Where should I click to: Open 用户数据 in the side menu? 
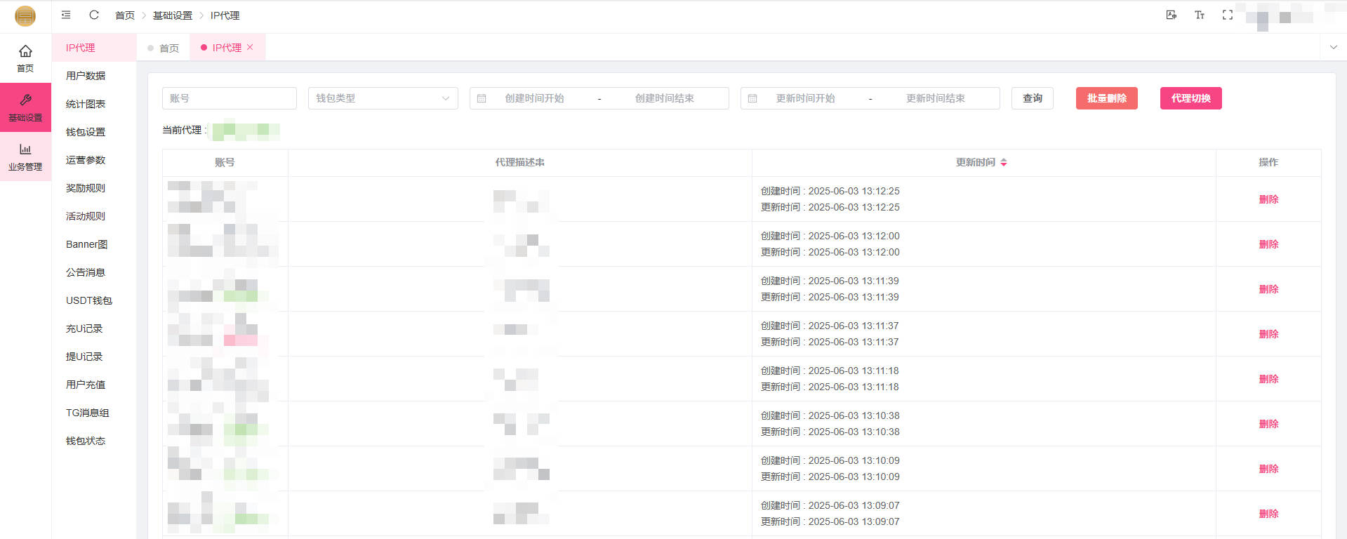86,76
